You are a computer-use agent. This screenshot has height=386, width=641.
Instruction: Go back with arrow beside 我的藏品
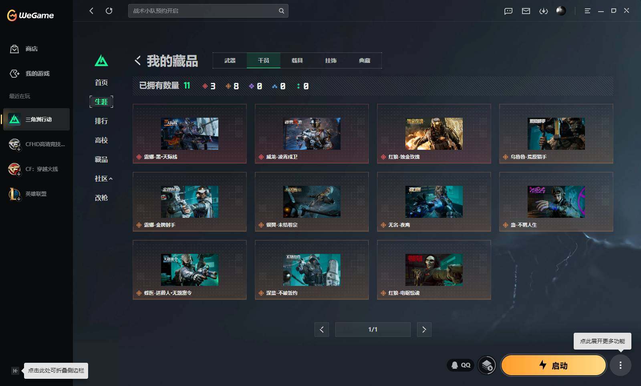tap(137, 60)
